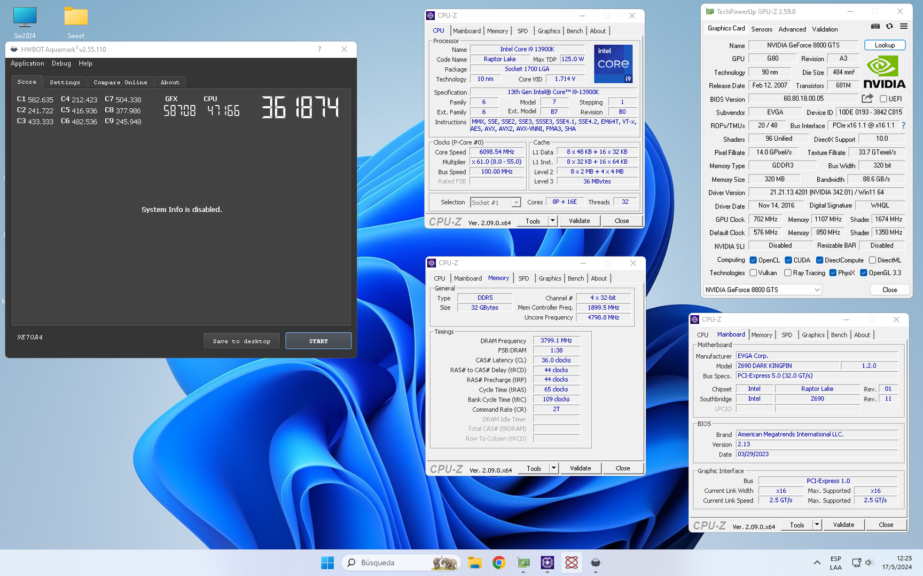Viewport: 923px width, 576px height.
Task: Open File Explorer from taskbar
Action: tap(474, 563)
